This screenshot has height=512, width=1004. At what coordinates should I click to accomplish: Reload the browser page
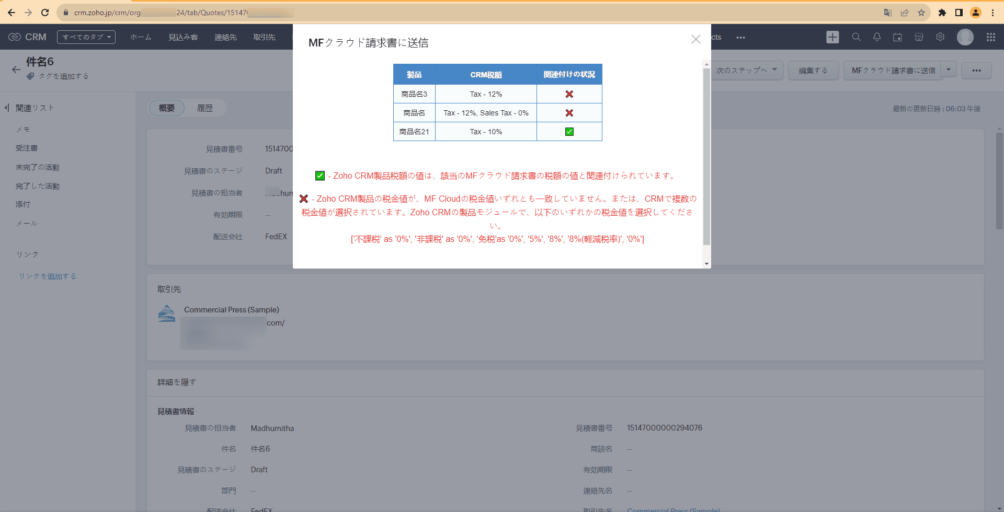[x=45, y=13]
